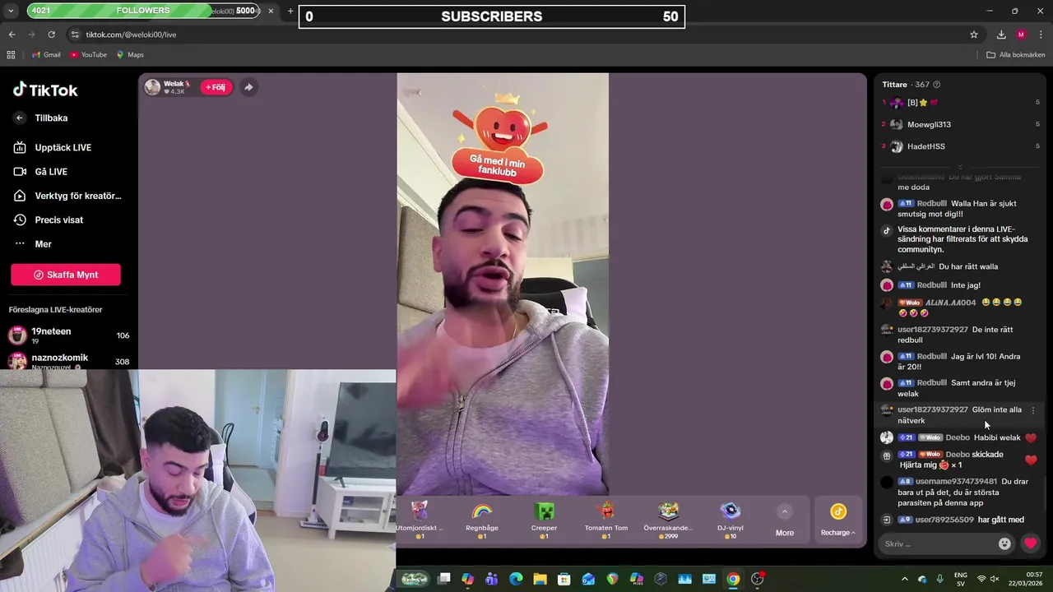Open the YouTube bookmark

88,55
